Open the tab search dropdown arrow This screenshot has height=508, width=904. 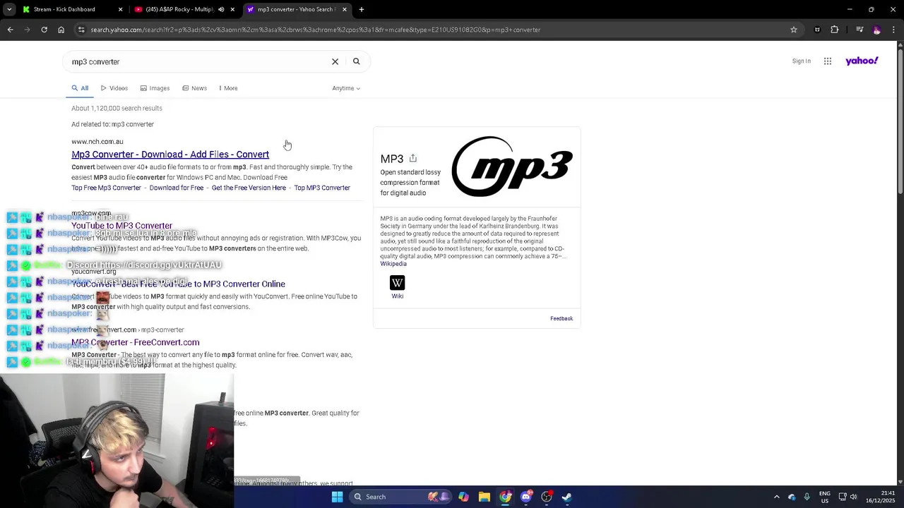9,9
